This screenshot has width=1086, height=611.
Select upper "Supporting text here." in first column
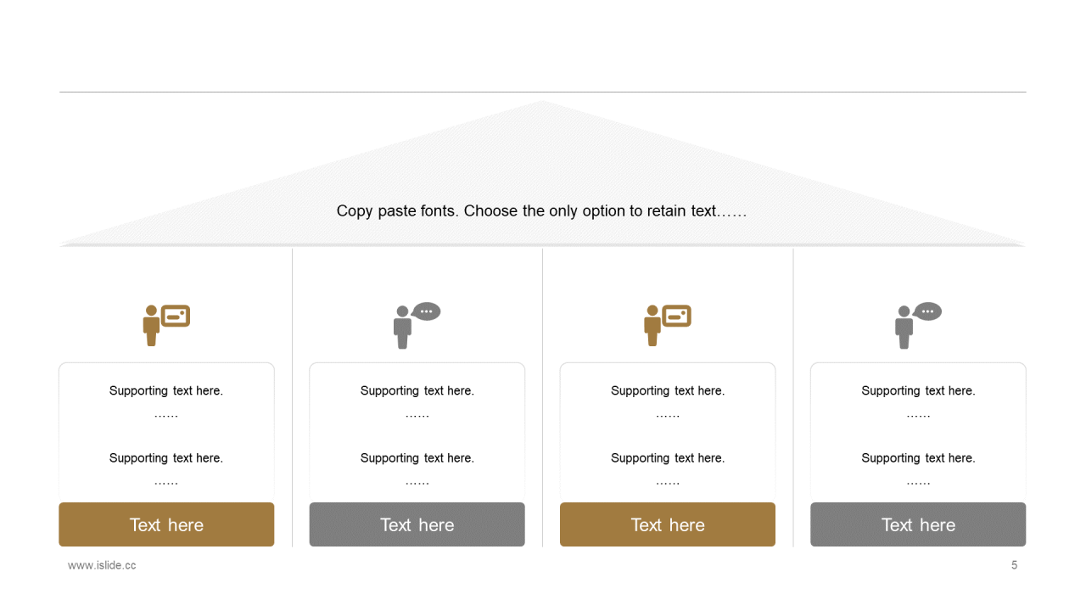166,390
